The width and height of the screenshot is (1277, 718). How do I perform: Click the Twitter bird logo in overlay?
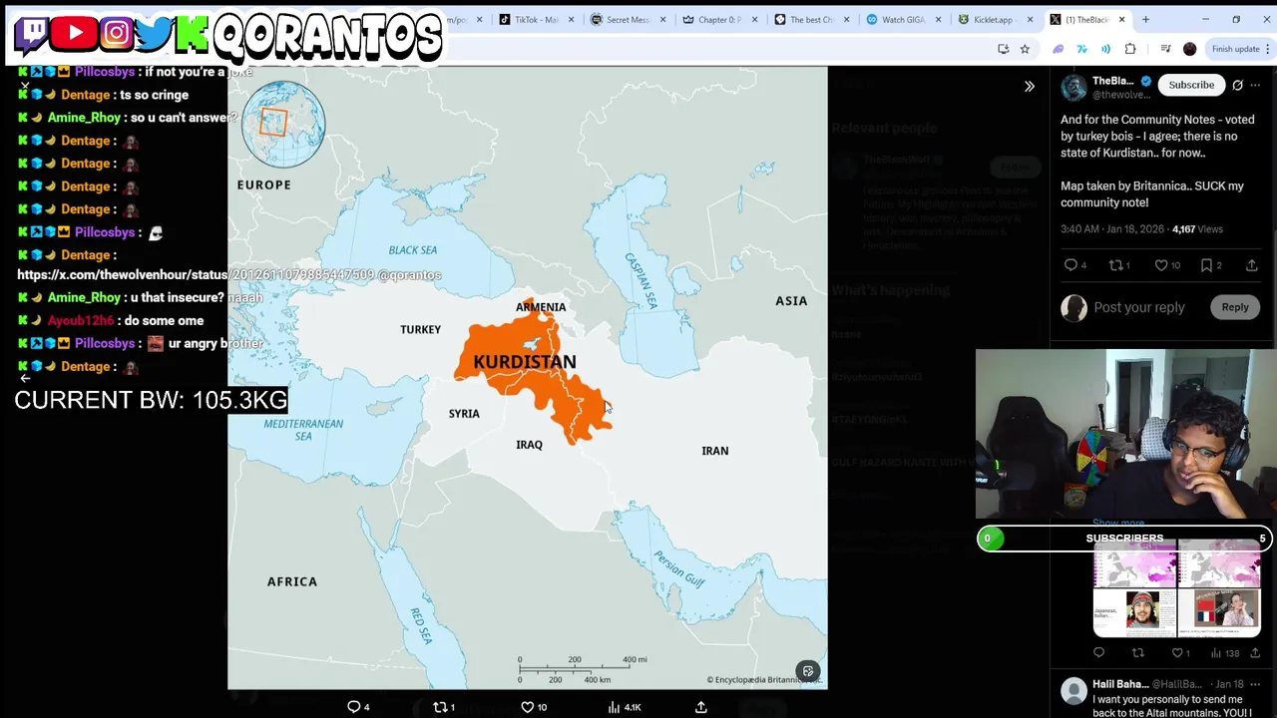(154, 34)
